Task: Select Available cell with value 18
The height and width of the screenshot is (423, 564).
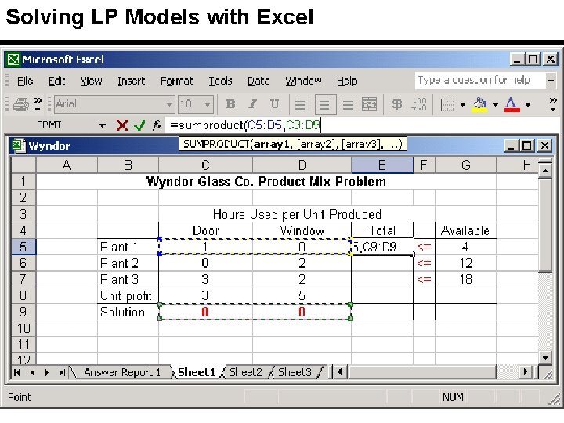Action: (x=465, y=279)
